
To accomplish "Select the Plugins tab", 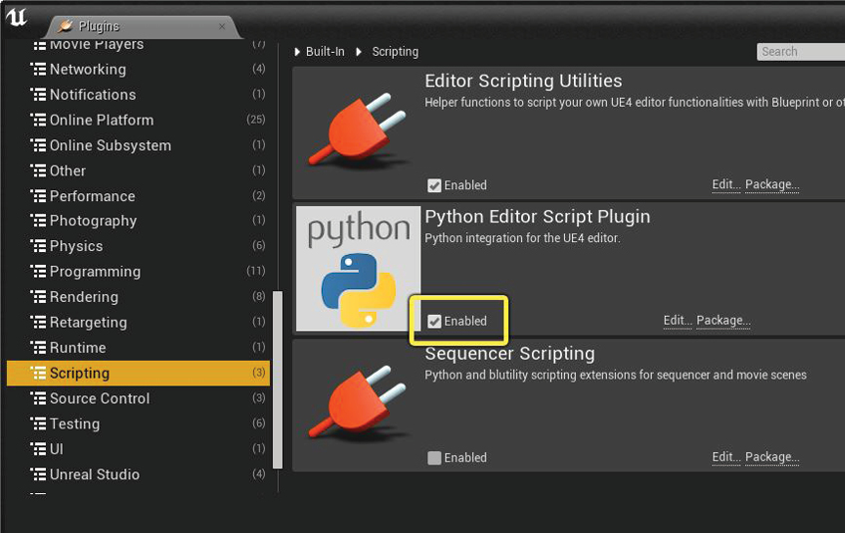I will click(x=142, y=26).
